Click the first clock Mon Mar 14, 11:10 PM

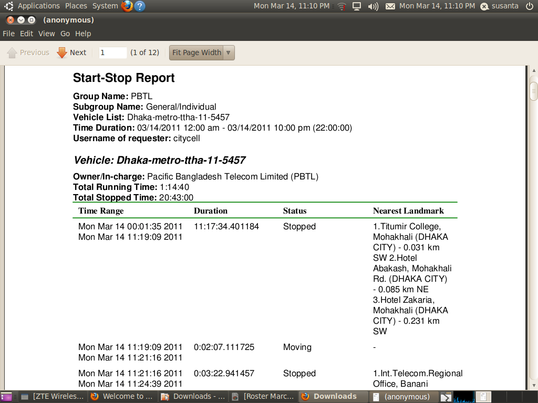click(x=291, y=6)
